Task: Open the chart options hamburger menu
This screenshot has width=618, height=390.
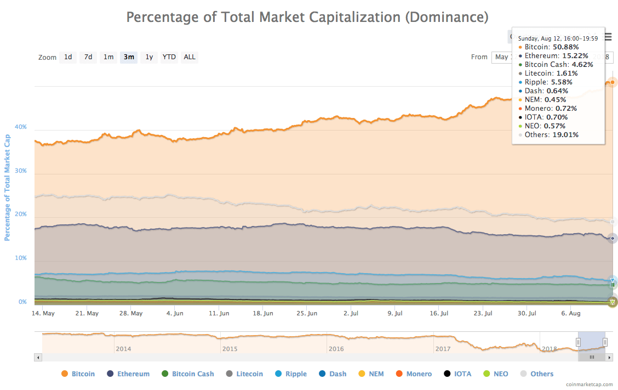Action: tap(607, 37)
